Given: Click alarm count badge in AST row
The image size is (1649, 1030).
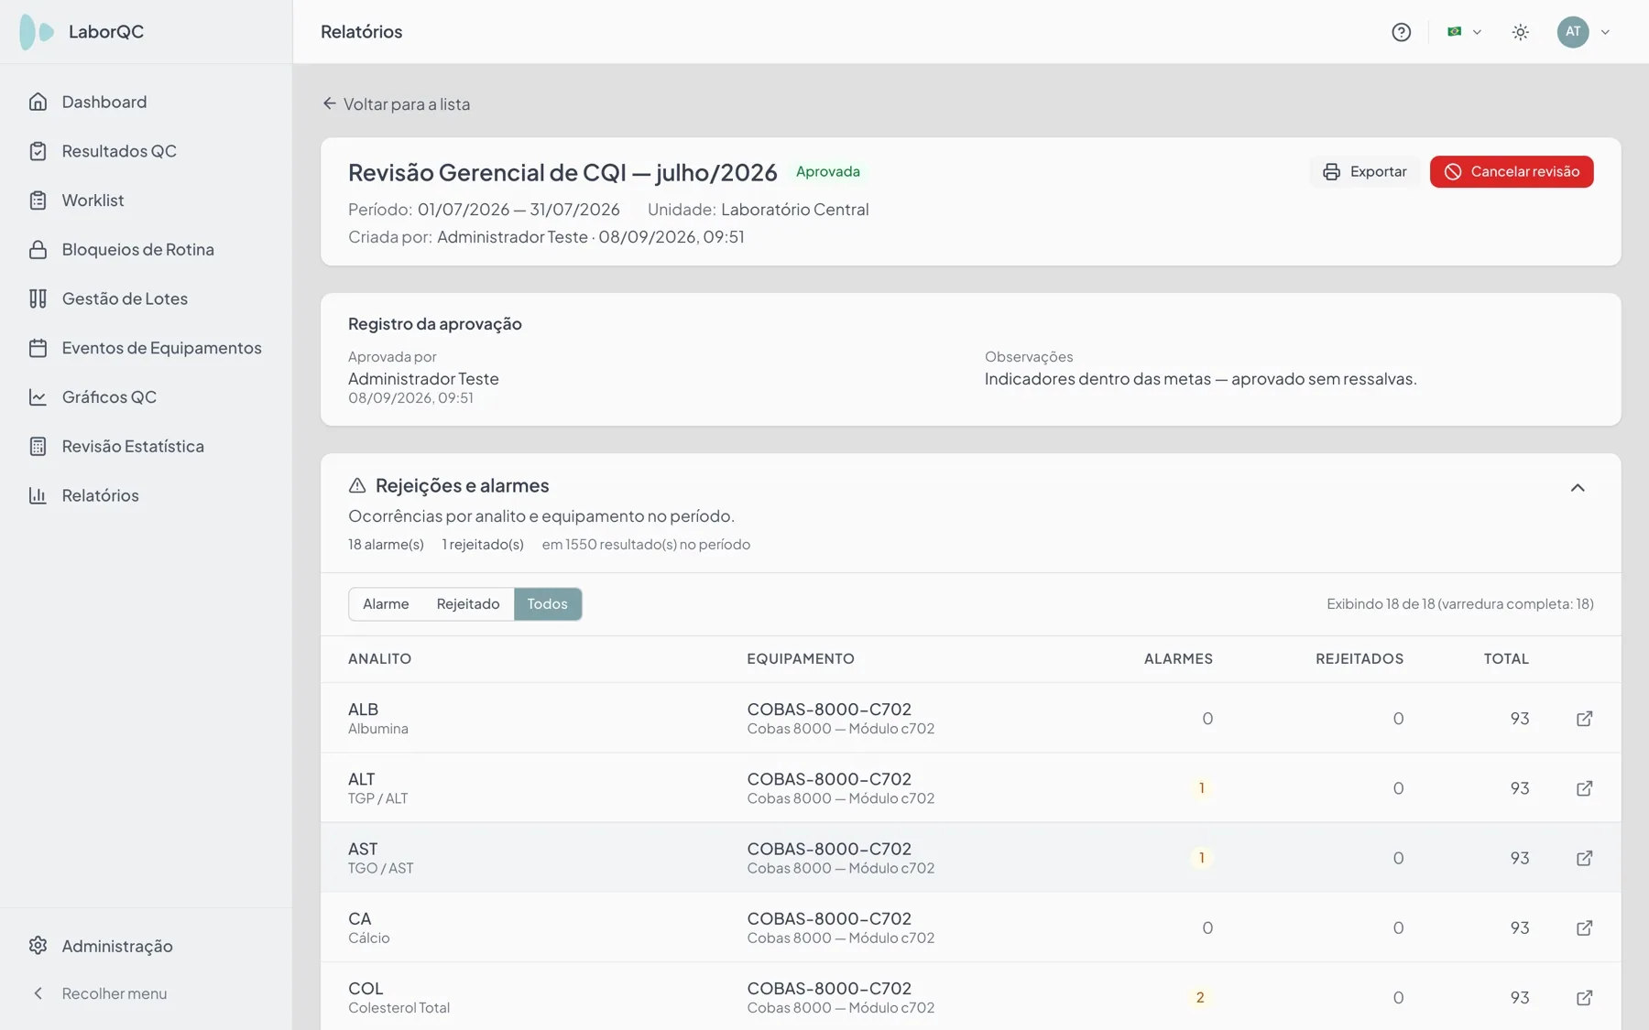Looking at the screenshot, I should 1202,859.
